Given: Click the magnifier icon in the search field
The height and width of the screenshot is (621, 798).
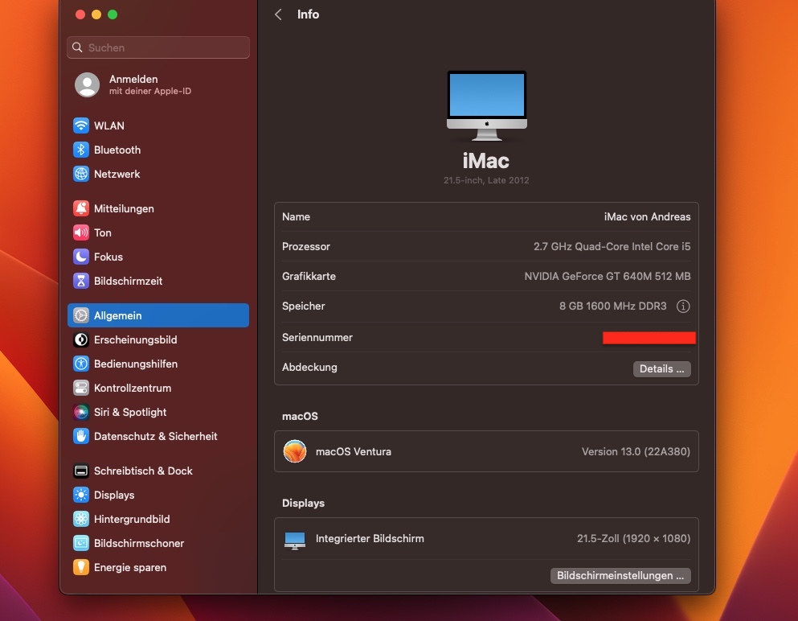Looking at the screenshot, I should pyautogui.click(x=77, y=47).
